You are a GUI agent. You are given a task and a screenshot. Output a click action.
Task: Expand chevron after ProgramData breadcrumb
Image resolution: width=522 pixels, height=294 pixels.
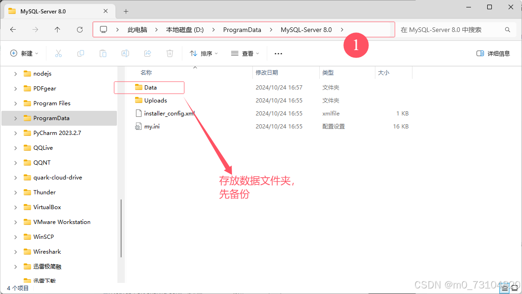271,30
